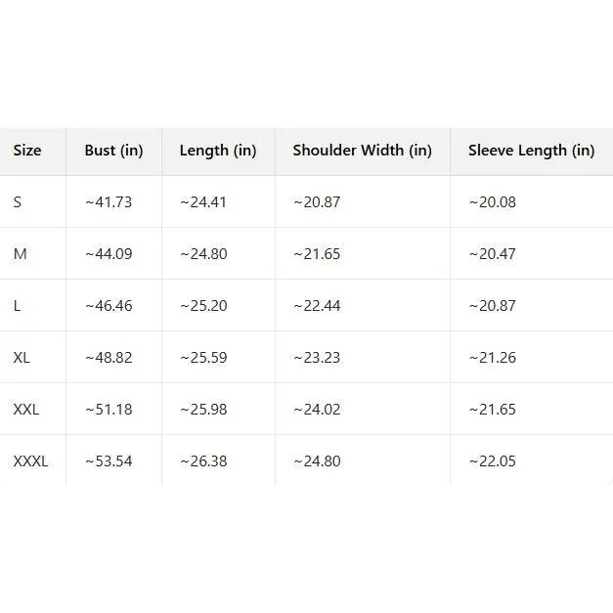Click the ~24.02 shoulder width value
The width and height of the screenshot is (613, 613).
coord(317,410)
